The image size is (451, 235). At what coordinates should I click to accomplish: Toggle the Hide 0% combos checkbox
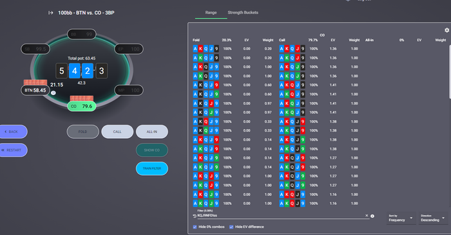click(x=195, y=227)
